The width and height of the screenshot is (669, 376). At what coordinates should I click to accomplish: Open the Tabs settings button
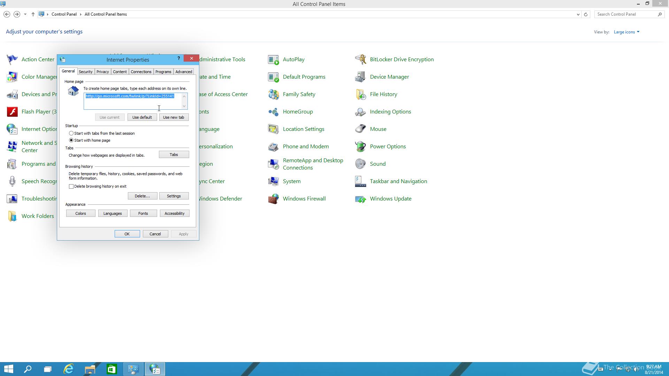click(x=174, y=155)
